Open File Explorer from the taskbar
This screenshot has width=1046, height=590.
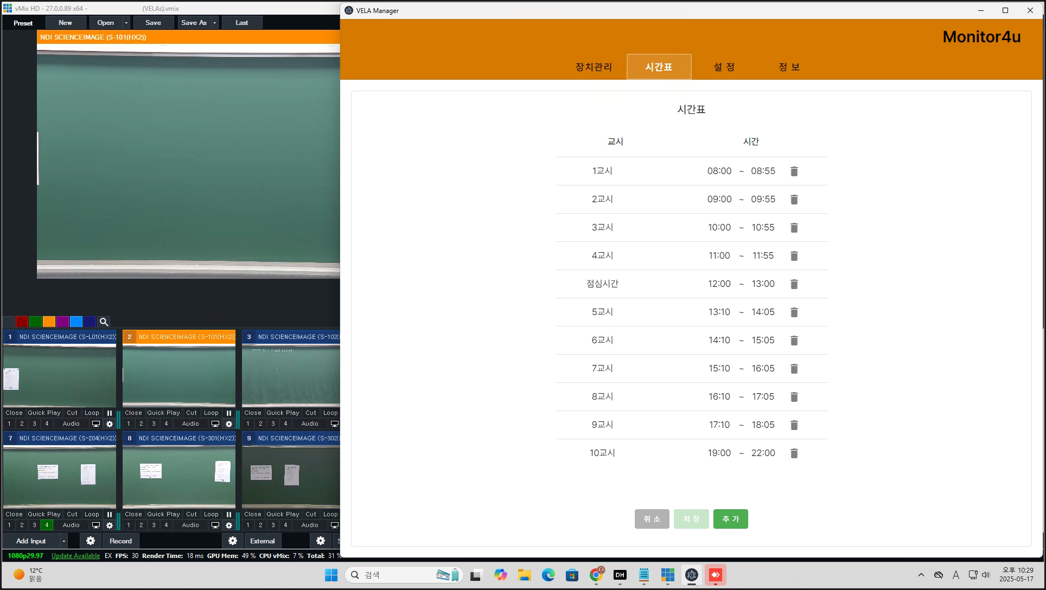[524, 575]
